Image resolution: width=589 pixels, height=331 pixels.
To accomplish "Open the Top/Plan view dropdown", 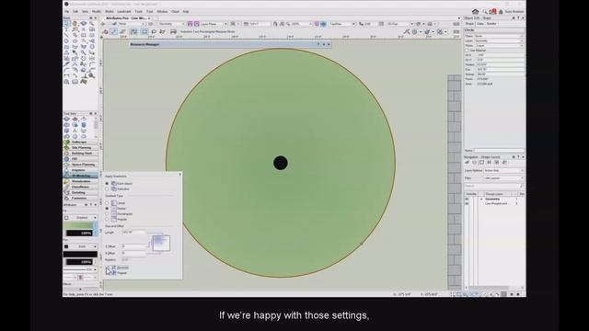I will tap(342, 24).
